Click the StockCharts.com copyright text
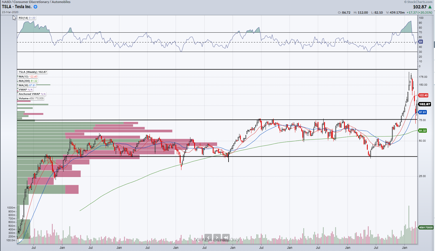 tap(418, 2)
